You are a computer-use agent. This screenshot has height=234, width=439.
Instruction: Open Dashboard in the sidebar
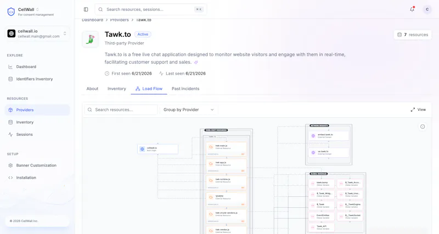coord(37,67)
